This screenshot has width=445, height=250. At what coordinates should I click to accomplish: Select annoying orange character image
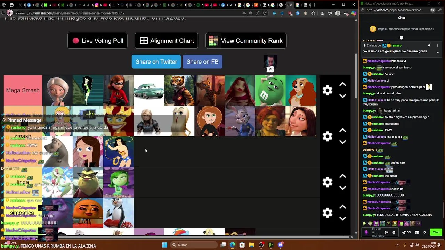click(x=88, y=212)
